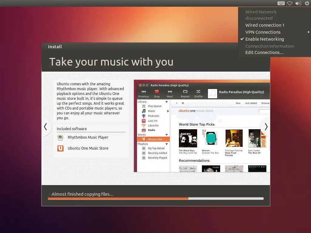This screenshot has height=233, width=311.
Task: Click first Recommendations album thumbnail
Action: click(x=188, y=169)
